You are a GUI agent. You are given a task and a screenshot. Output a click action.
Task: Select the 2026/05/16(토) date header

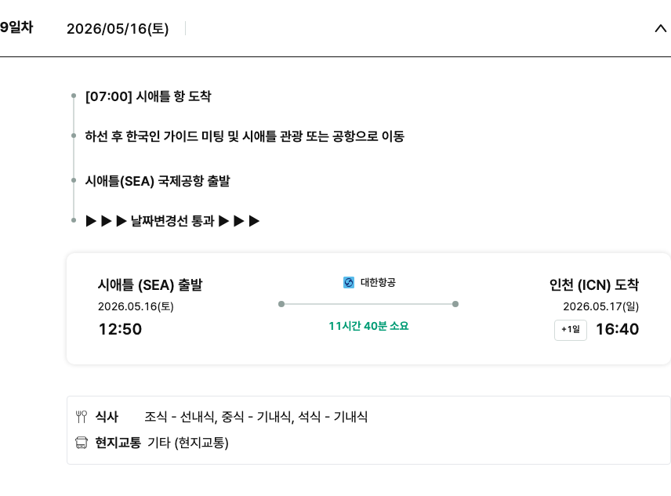pyautogui.click(x=118, y=29)
